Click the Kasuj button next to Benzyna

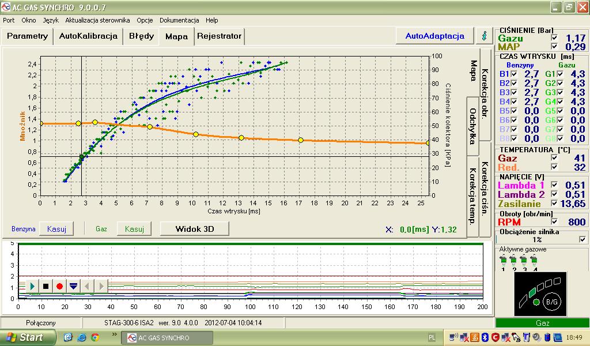(x=56, y=229)
